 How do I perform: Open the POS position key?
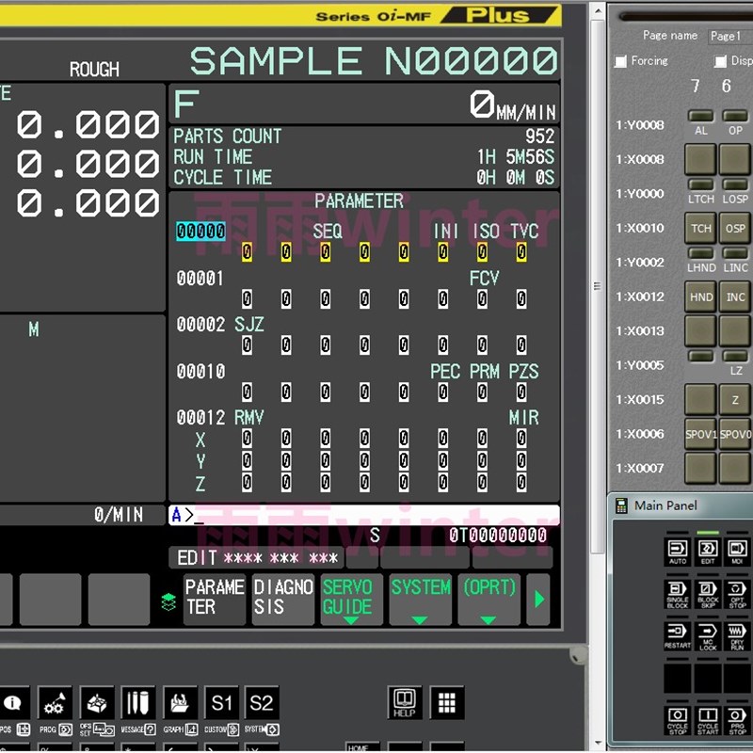(x=13, y=702)
